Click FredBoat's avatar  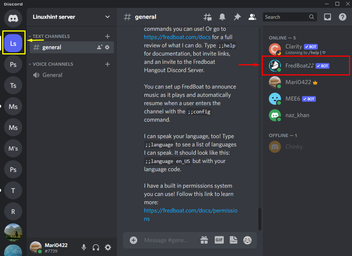pos(275,66)
